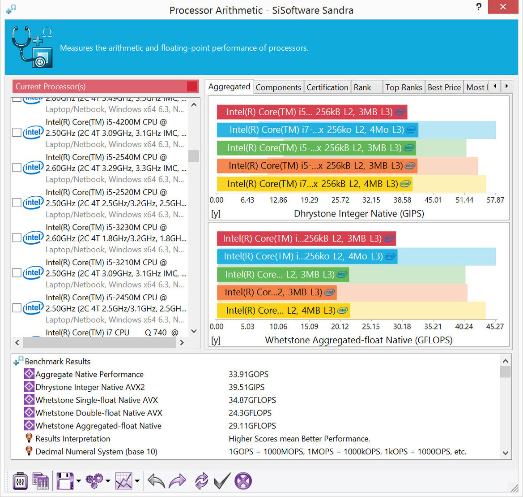Switch to the Certification tab
Screen dimensions: 523x497
[327, 87]
